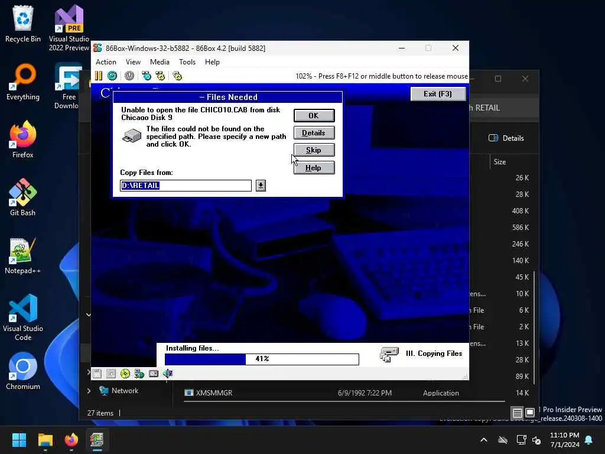
Task: Click the muted volume tray icon
Action: pos(536,440)
